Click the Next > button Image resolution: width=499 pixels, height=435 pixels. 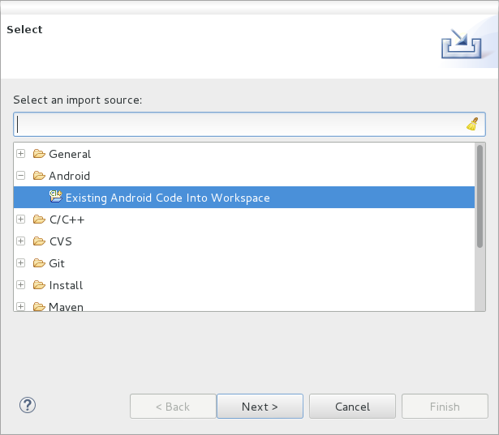(260, 407)
